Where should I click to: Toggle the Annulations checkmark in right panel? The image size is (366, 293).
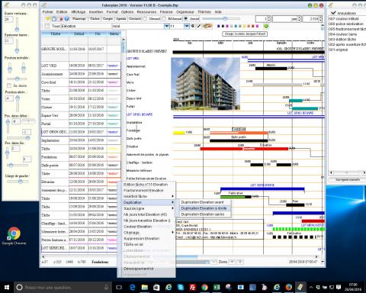(333, 13)
